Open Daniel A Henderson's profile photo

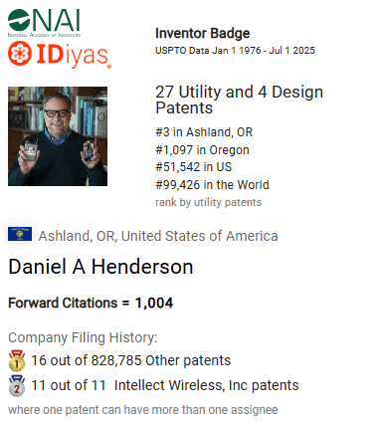point(58,136)
